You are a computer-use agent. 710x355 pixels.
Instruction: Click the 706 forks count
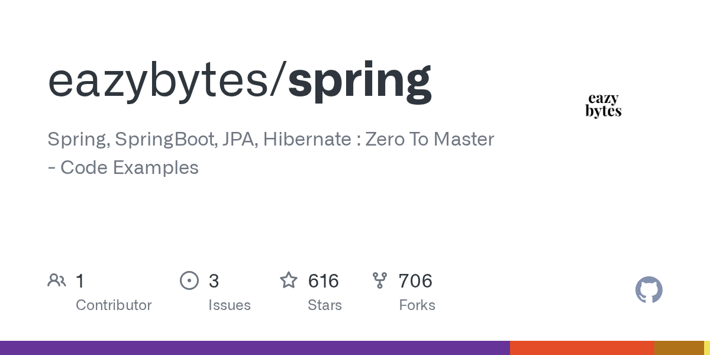coord(415,280)
